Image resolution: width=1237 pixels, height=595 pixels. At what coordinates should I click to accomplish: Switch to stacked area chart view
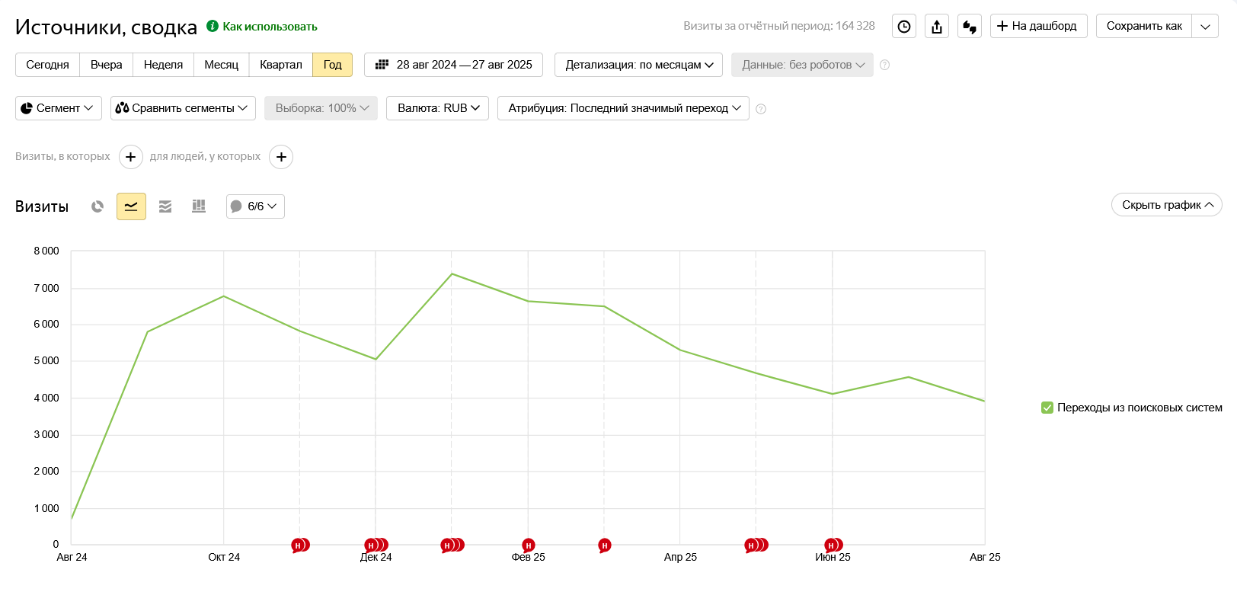[x=165, y=206]
